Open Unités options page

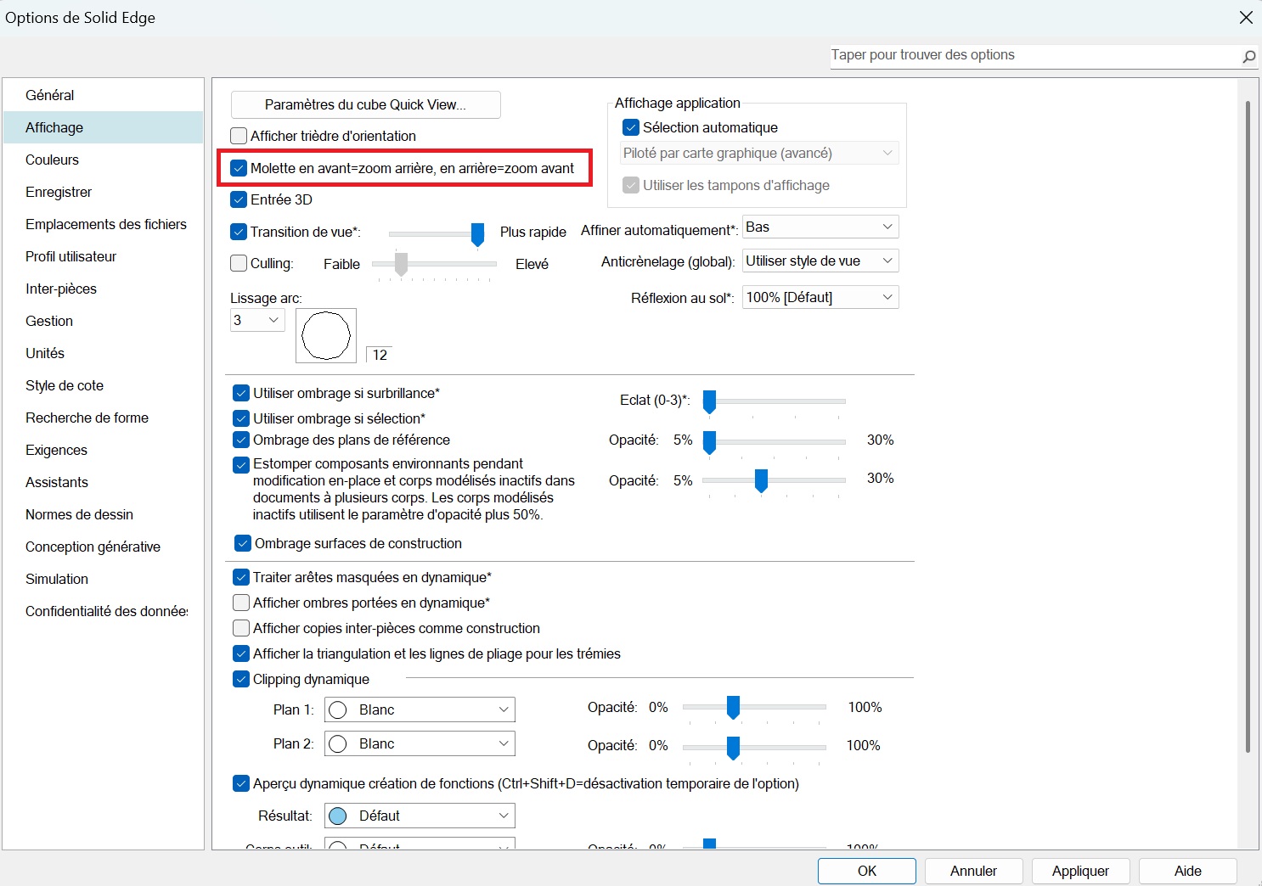pyautogui.click(x=103, y=353)
